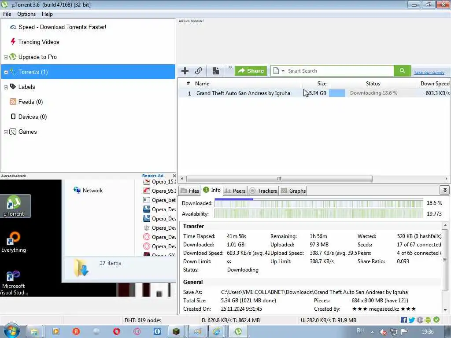This screenshot has width=451, height=338.
Task: Switch to the Files tab
Action: point(190,191)
